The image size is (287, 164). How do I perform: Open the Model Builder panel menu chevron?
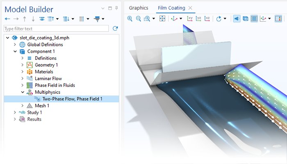[x=103, y=8]
